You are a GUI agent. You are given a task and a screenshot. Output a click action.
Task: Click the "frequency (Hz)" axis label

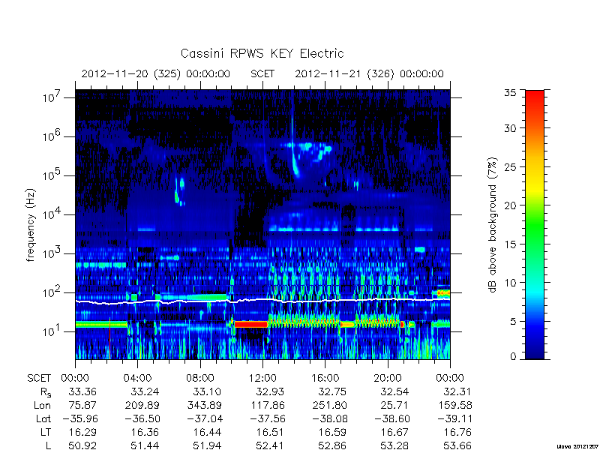[31, 225]
